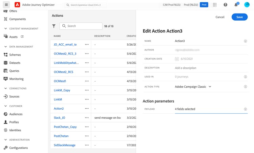This screenshot has width=254, height=153.
Task: Collapse the Data Management section
Action: (5, 47)
